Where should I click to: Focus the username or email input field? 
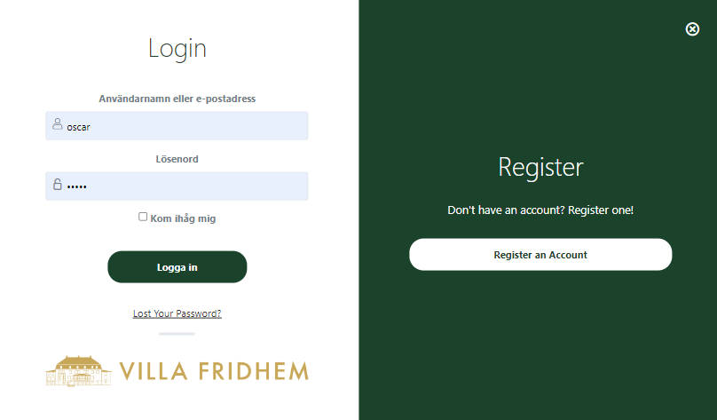[x=186, y=126]
